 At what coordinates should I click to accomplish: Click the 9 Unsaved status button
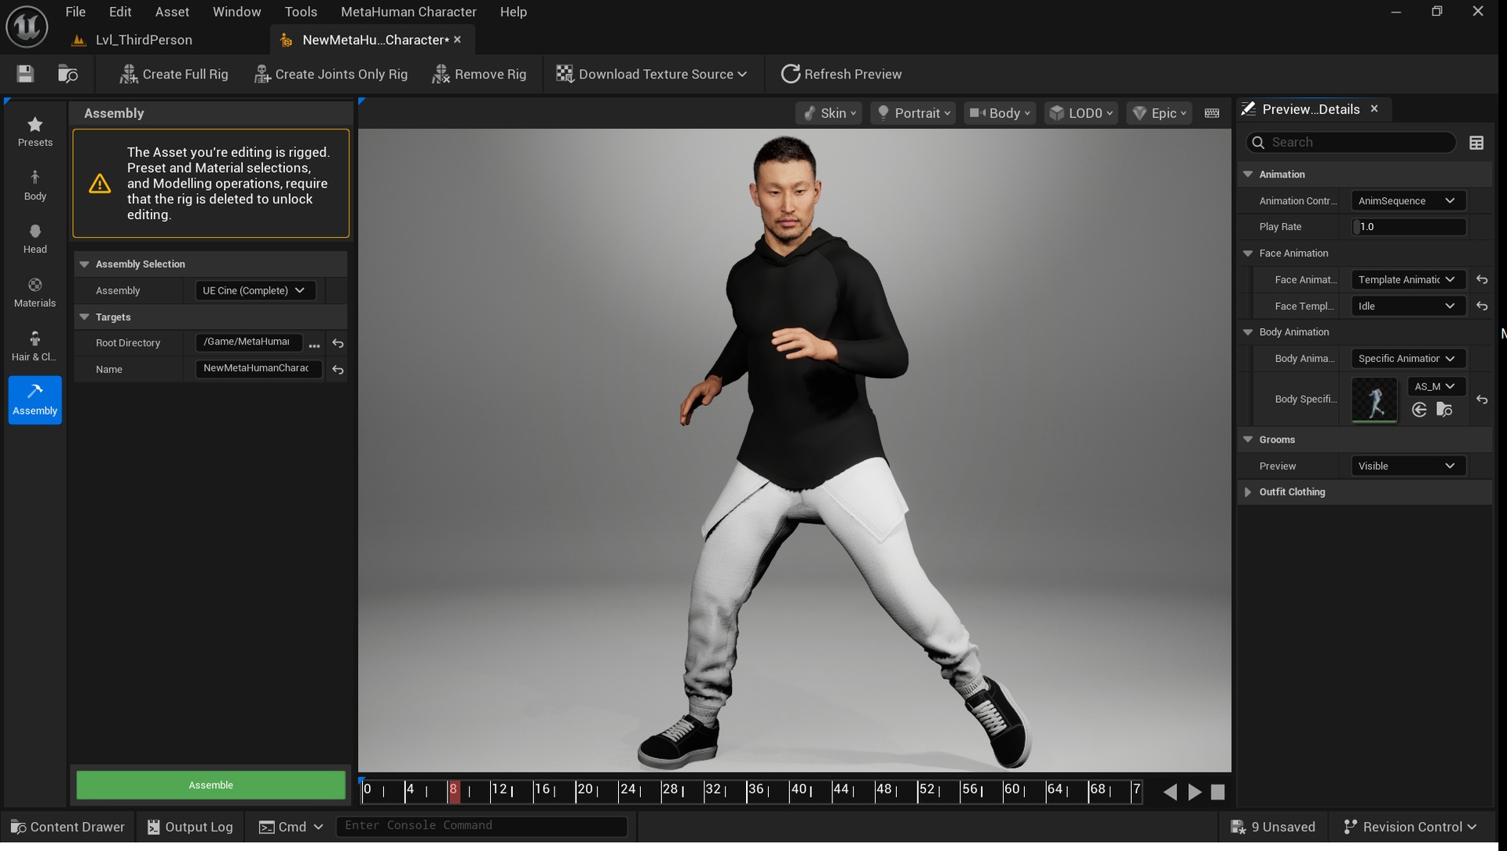(x=1273, y=827)
